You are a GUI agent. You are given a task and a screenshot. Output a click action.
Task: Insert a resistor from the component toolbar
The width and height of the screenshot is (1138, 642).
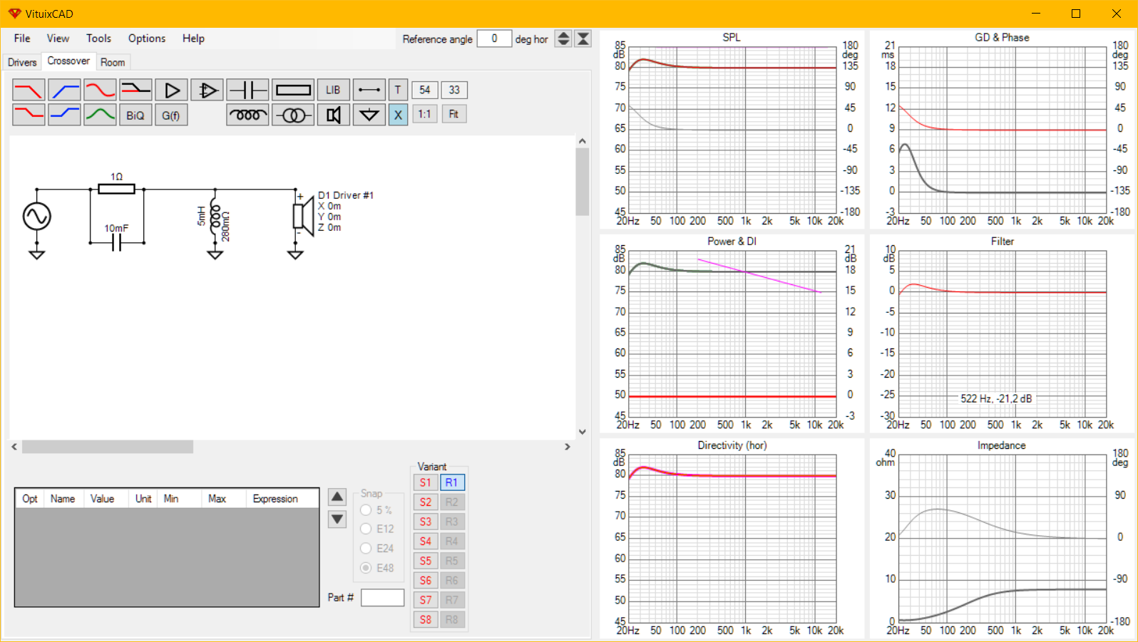(293, 90)
